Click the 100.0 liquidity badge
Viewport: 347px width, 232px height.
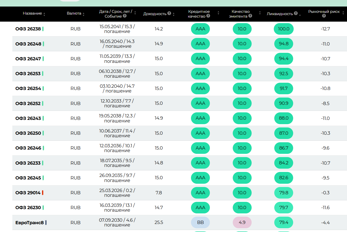(284, 29)
